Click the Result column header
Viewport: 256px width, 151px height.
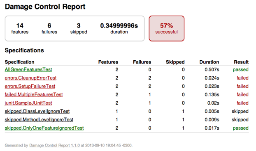pyautogui.click(x=241, y=62)
